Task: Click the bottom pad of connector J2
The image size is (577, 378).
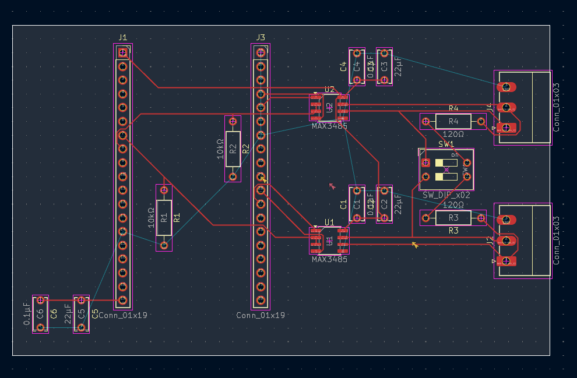Action: click(x=506, y=261)
